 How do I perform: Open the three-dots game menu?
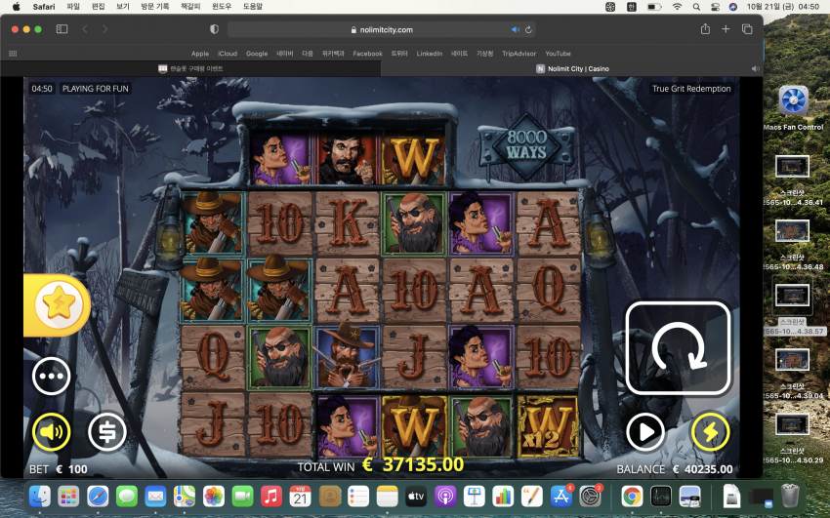pyautogui.click(x=52, y=377)
